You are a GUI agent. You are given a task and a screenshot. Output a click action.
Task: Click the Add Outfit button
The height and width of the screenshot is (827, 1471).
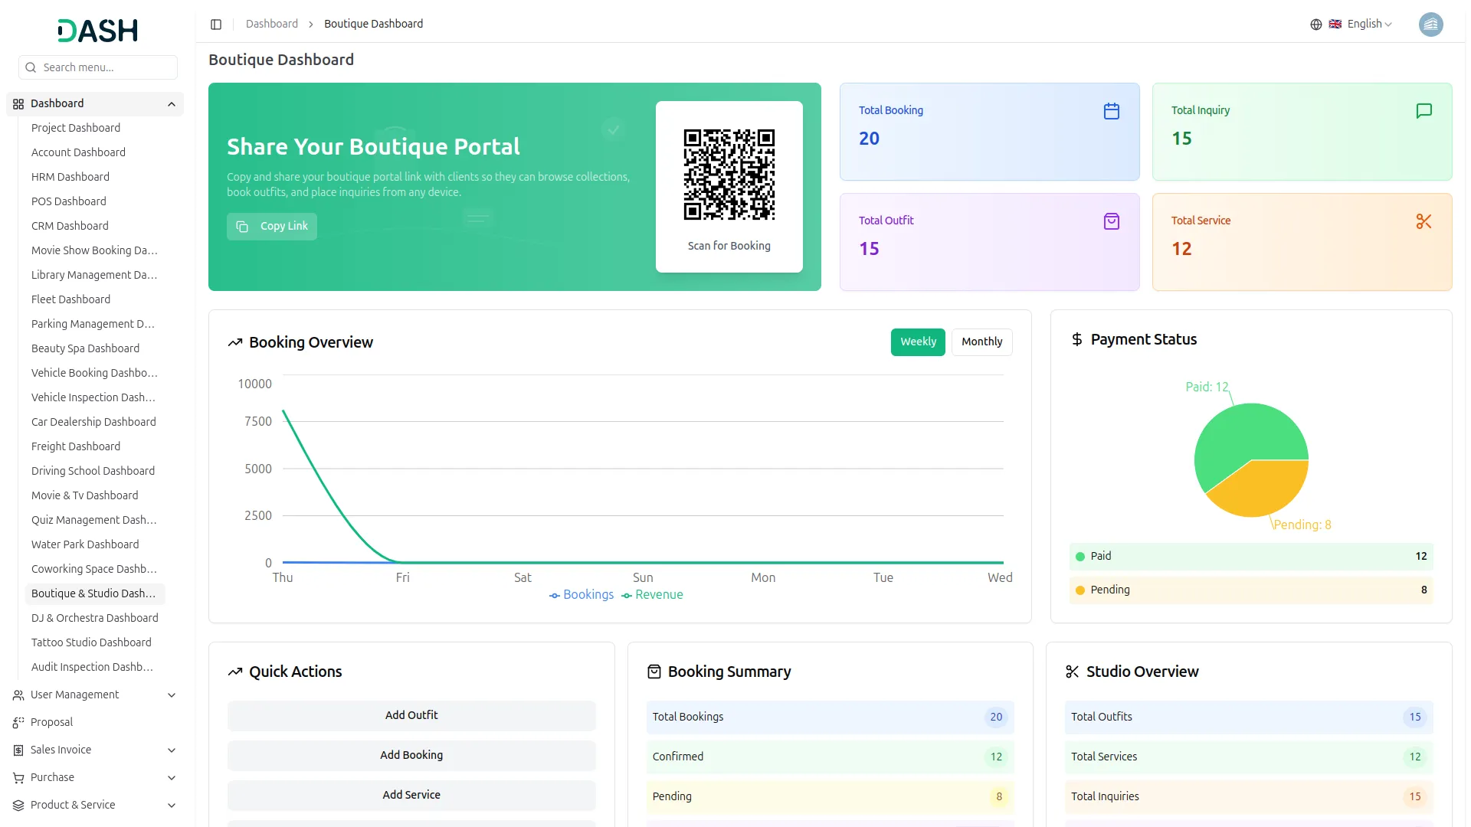pyautogui.click(x=411, y=715)
